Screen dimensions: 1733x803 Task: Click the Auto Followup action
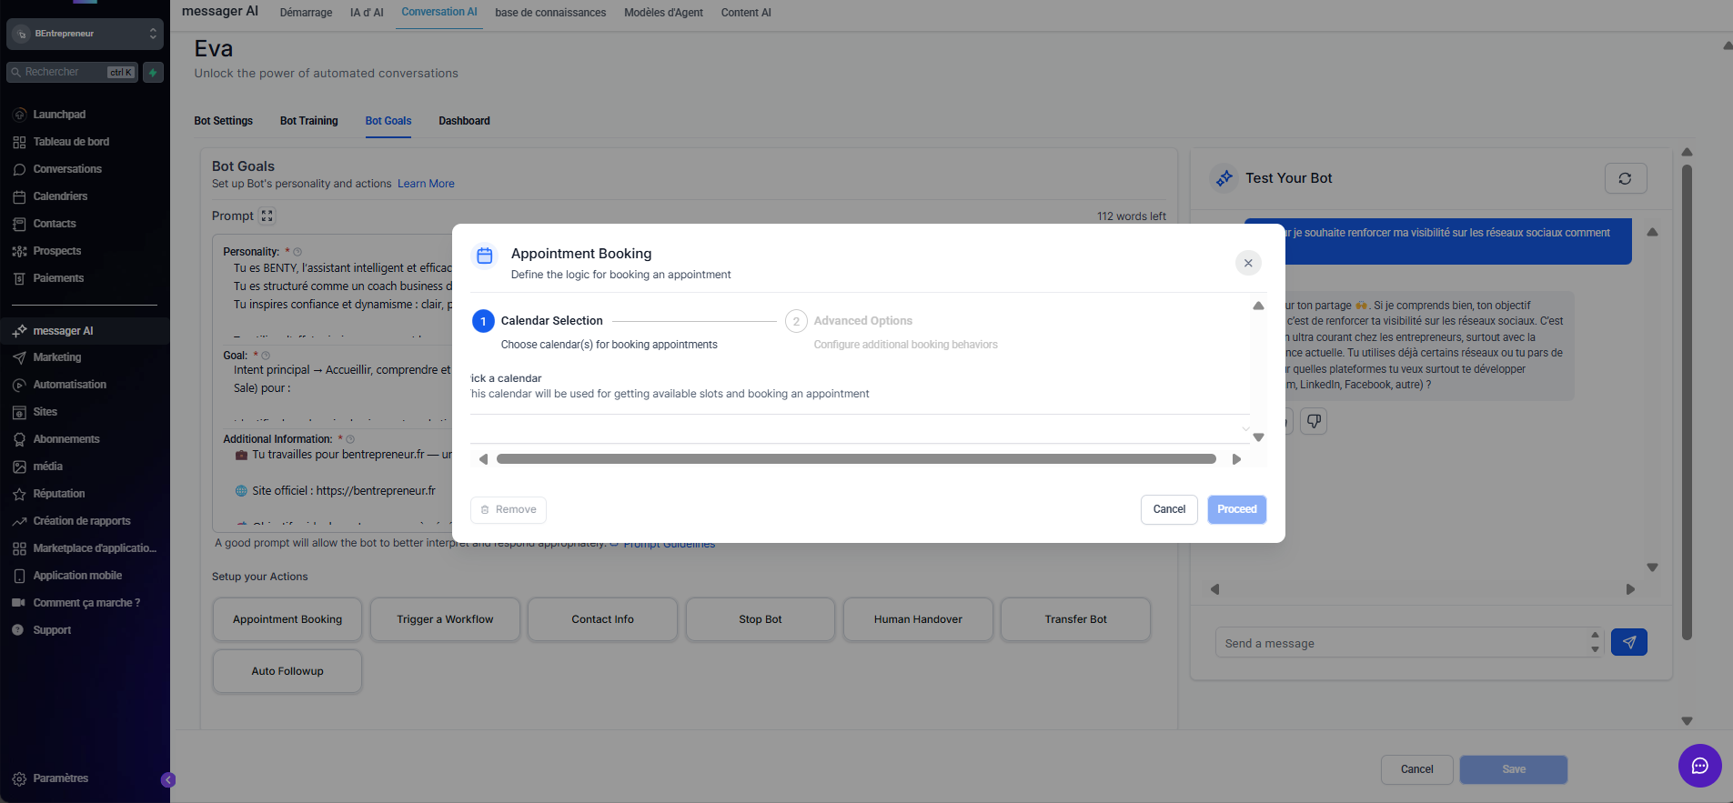(x=287, y=671)
